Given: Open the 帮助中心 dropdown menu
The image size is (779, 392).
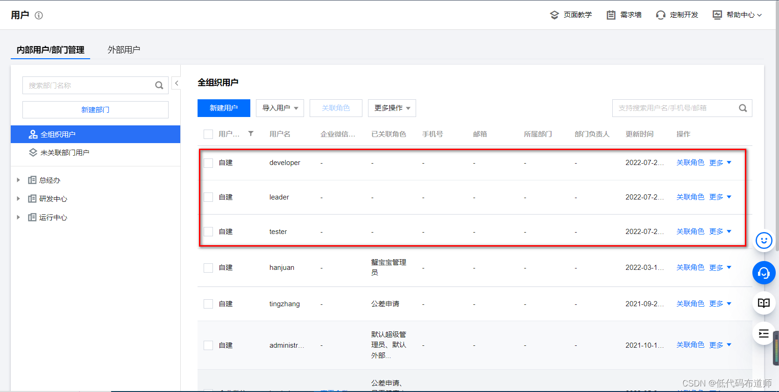Looking at the screenshot, I should tap(737, 15).
